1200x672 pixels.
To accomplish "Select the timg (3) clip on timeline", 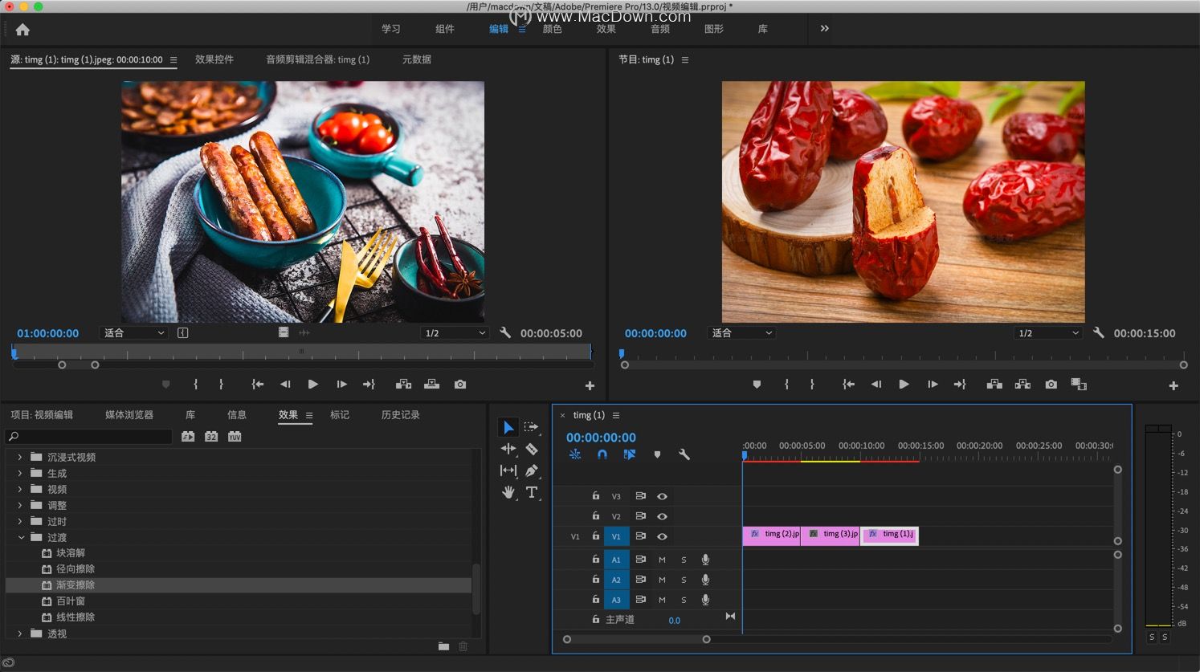I will (x=831, y=535).
